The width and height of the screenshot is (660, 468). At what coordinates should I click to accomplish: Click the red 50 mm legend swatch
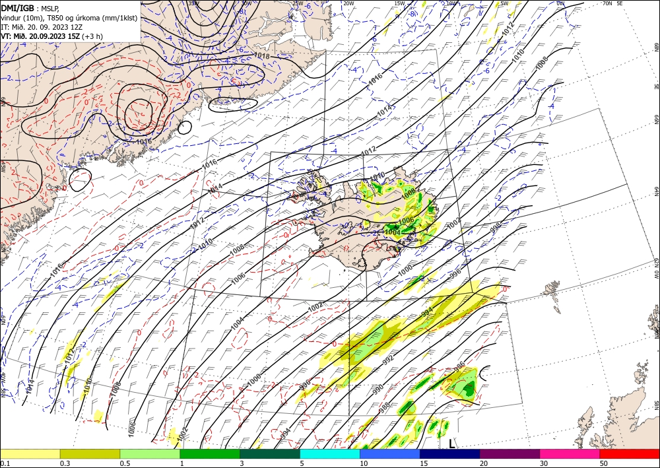click(630, 454)
